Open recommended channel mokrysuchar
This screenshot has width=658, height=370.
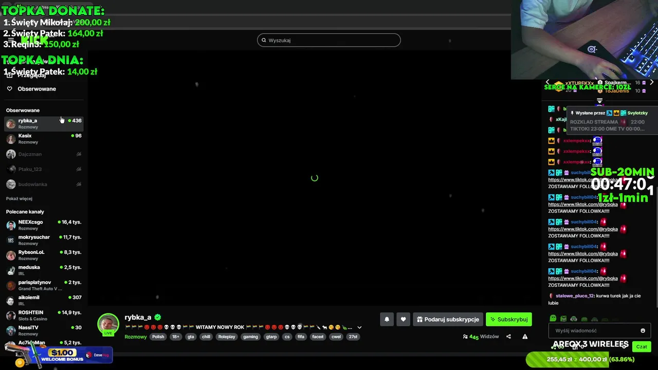(x=43, y=240)
